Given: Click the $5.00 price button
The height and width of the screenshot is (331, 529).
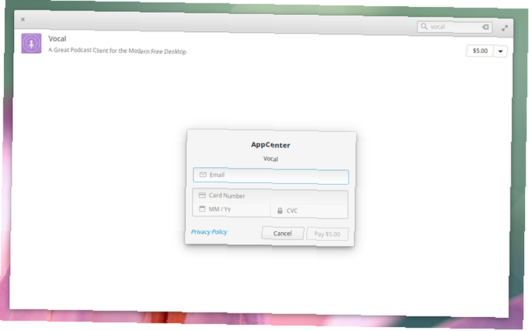Looking at the screenshot, I should 480,51.
